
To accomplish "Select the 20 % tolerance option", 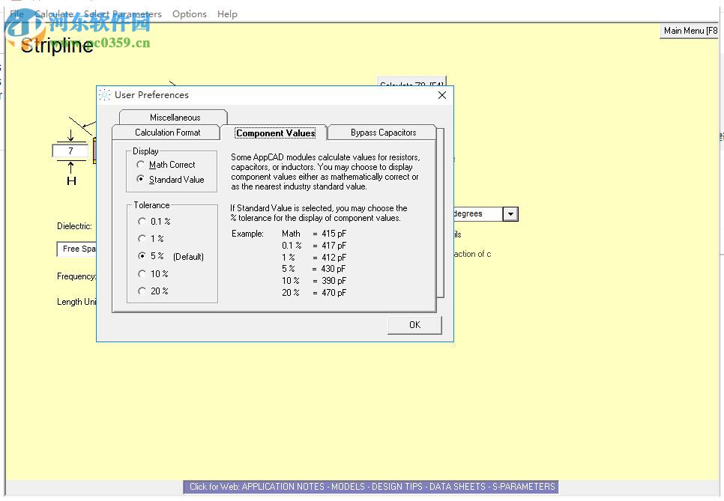I will click(142, 291).
